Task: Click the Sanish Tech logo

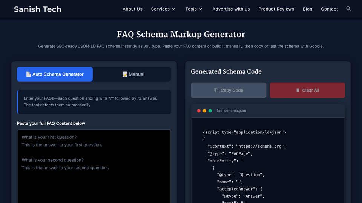Action: (x=38, y=9)
